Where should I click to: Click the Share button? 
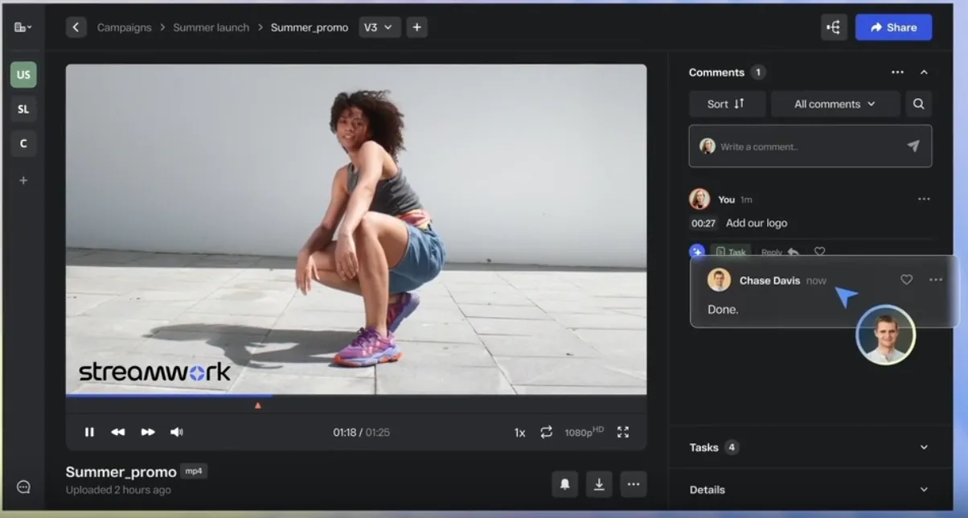(x=893, y=27)
